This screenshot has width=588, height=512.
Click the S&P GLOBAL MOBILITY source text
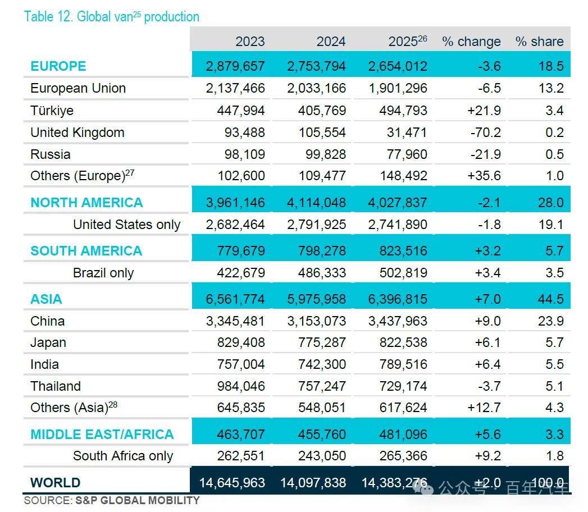(137, 500)
